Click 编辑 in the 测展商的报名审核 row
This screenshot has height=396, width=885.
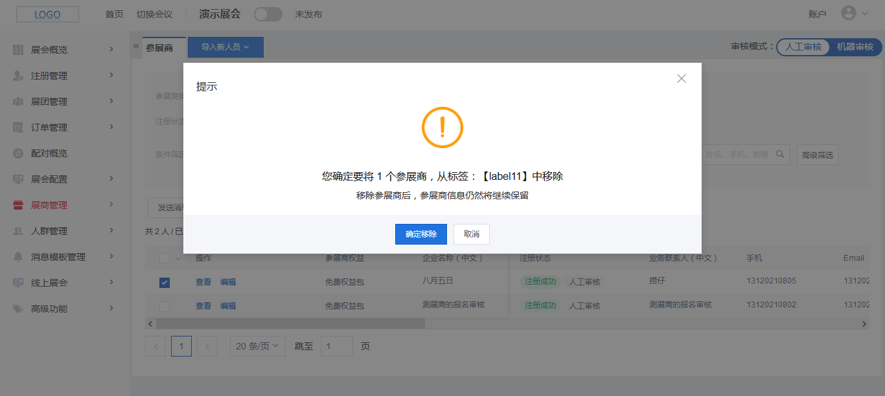[x=228, y=306]
